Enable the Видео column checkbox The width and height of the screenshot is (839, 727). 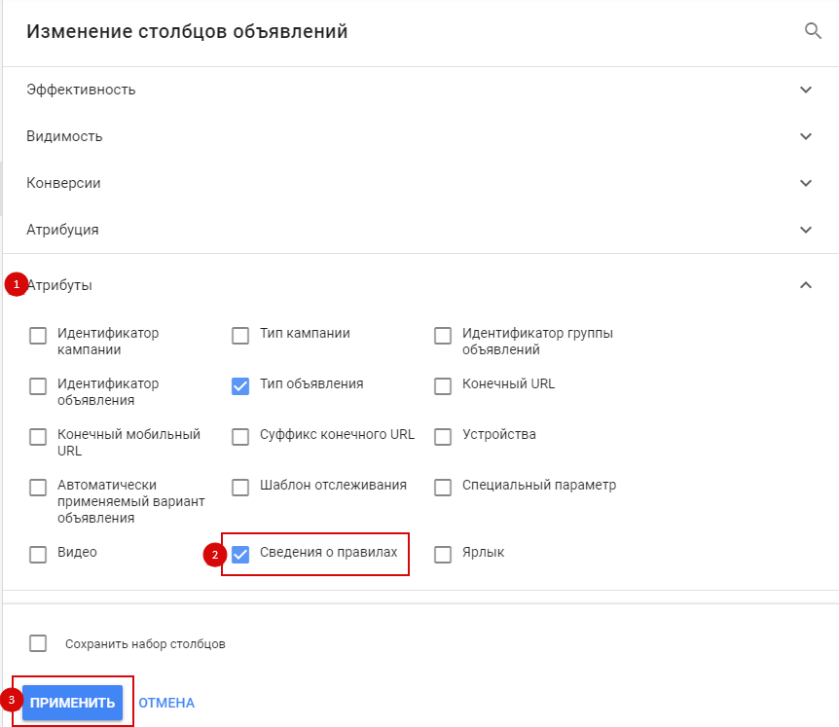[x=38, y=555]
